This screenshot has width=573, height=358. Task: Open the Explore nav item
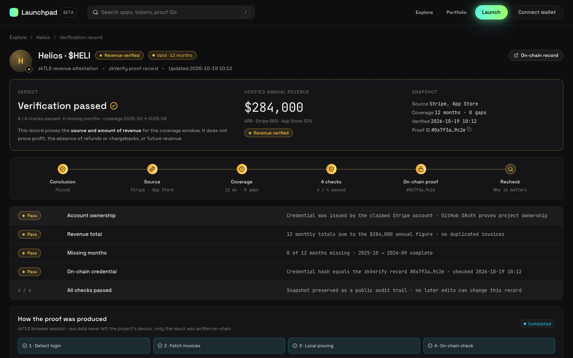point(424,12)
